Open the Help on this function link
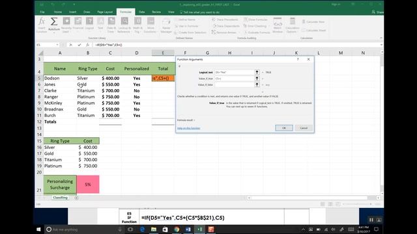Image resolution: width=417 pixels, height=234 pixels. [x=188, y=128]
